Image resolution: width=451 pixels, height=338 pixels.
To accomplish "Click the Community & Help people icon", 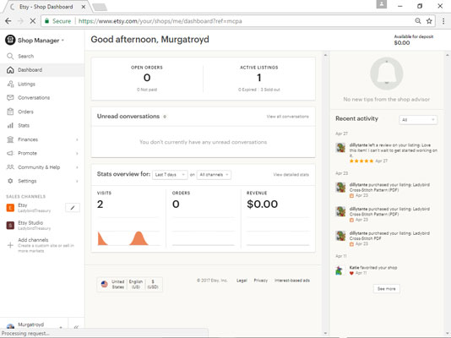I will click(10, 167).
